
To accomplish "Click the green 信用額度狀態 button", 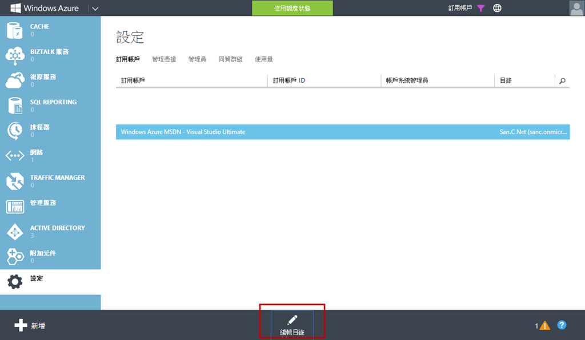I will 292,8.
